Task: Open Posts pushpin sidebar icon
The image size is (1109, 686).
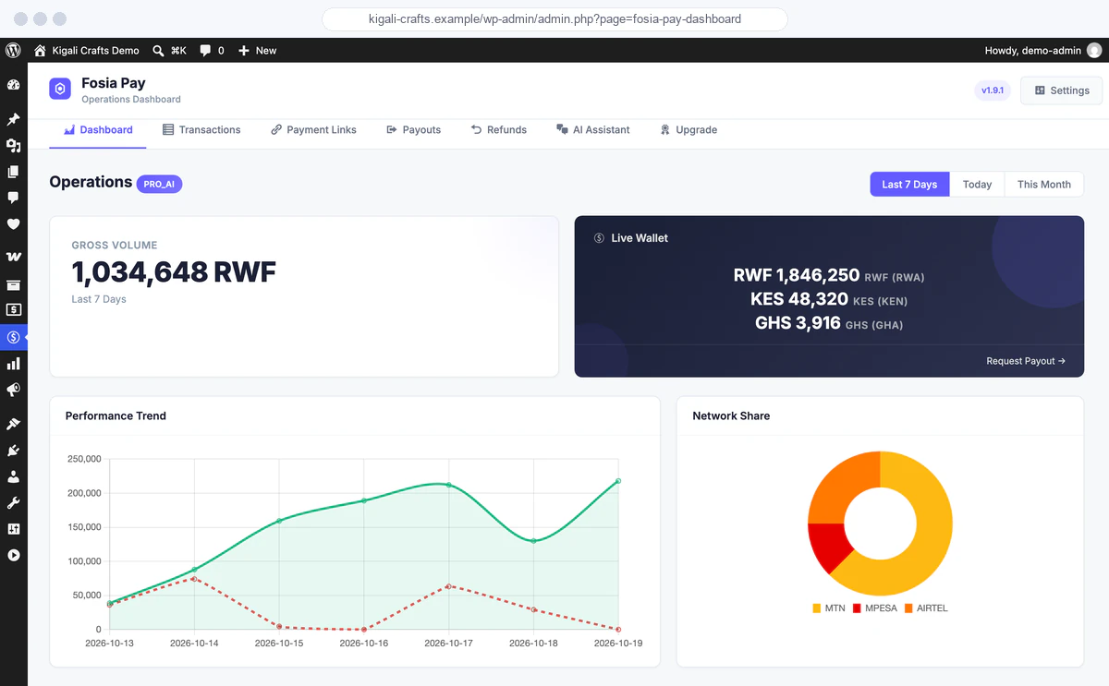Action: [13, 119]
